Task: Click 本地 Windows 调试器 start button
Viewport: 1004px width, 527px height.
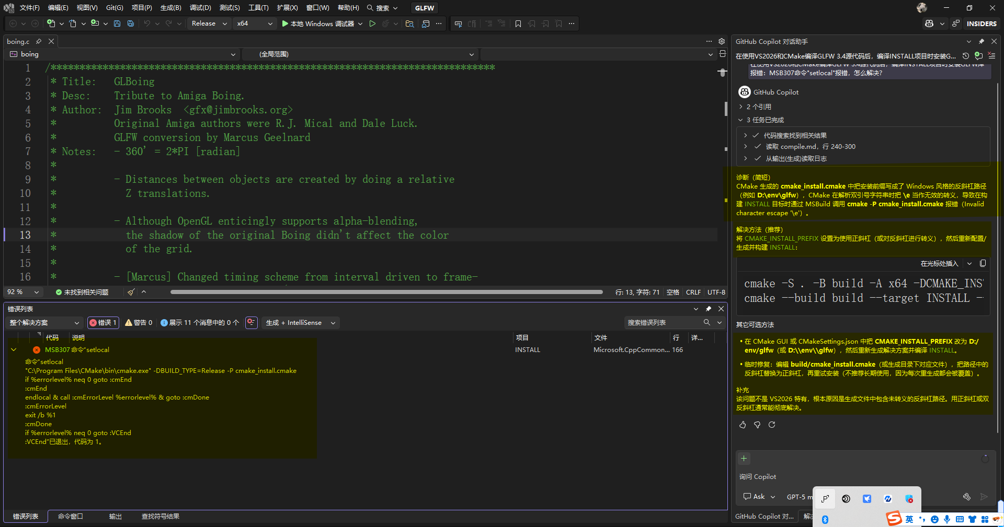Action: coord(318,24)
